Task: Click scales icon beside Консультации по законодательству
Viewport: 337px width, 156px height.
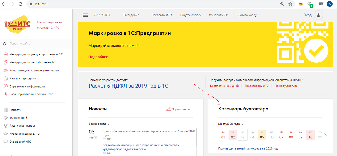Action: tap(5, 70)
